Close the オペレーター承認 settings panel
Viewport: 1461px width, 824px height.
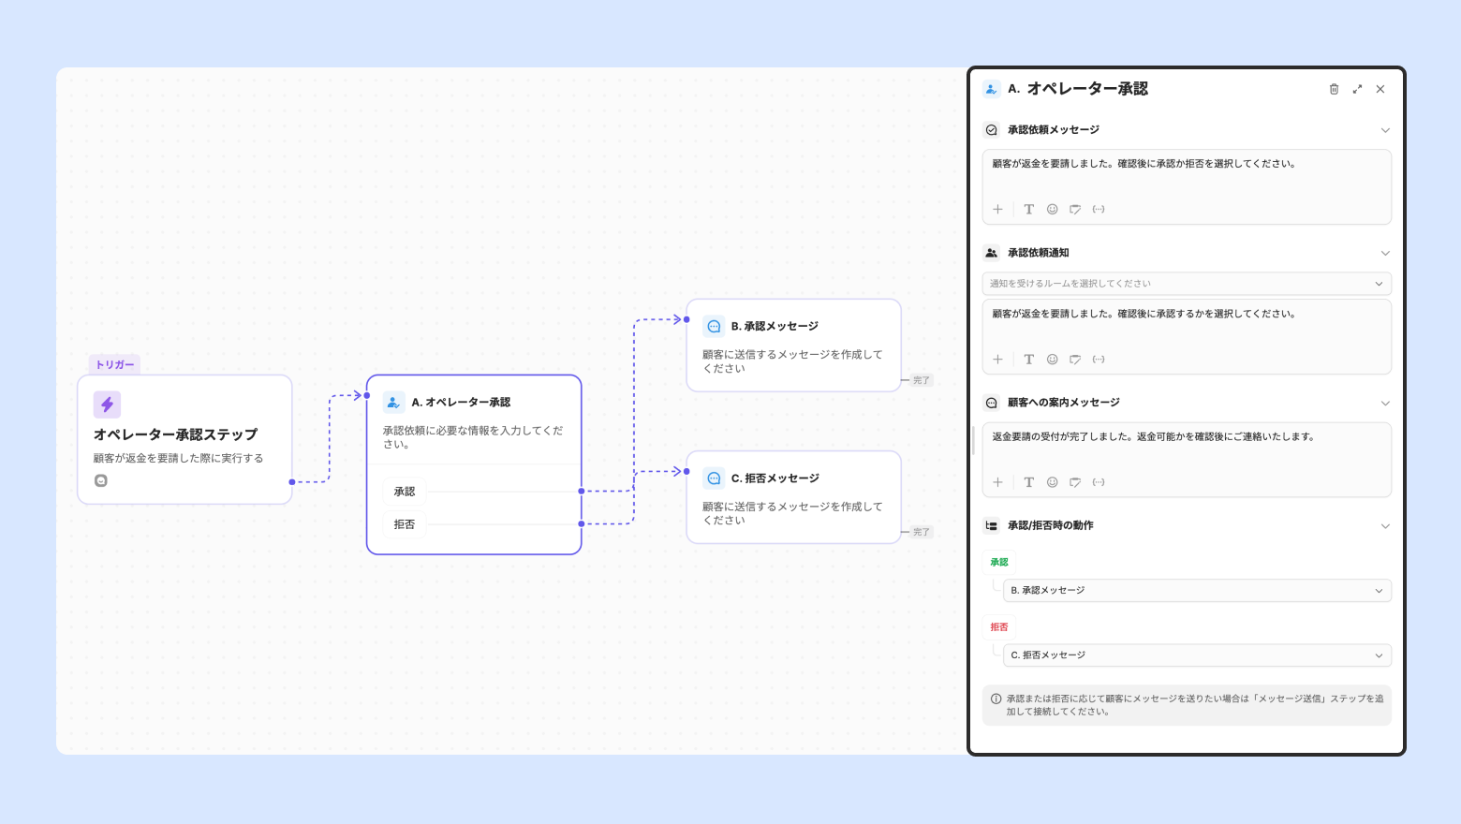1380,89
